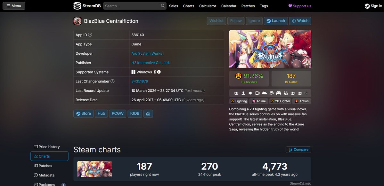
Task: Click the Steam Trading Cards icon
Action: click(257, 93)
